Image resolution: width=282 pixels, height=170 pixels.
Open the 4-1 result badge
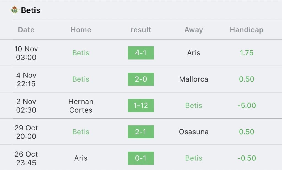click(141, 53)
